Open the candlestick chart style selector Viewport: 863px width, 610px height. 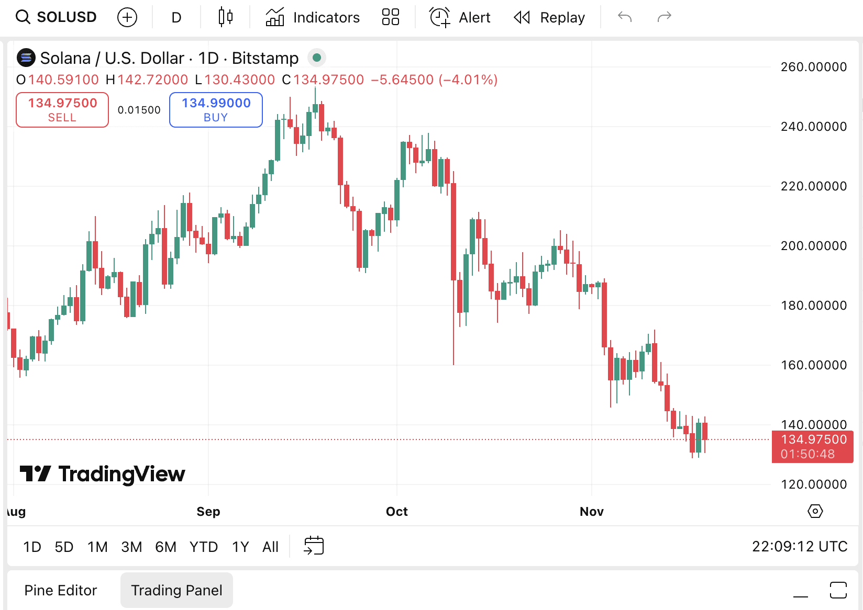pyautogui.click(x=226, y=17)
